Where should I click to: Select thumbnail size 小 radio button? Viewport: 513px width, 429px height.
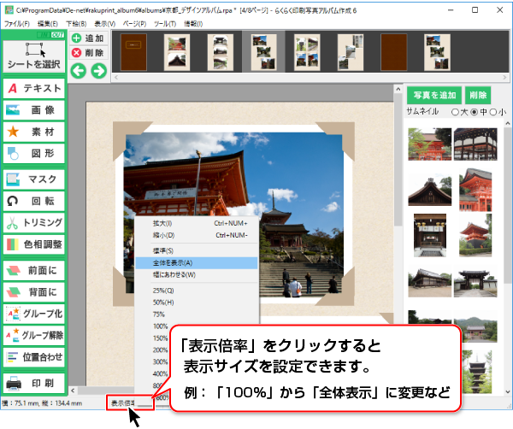pyautogui.click(x=494, y=112)
